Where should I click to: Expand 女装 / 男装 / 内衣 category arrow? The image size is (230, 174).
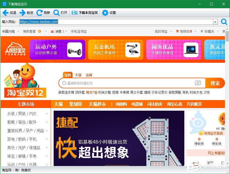pyautogui.click(x=47, y=113)
